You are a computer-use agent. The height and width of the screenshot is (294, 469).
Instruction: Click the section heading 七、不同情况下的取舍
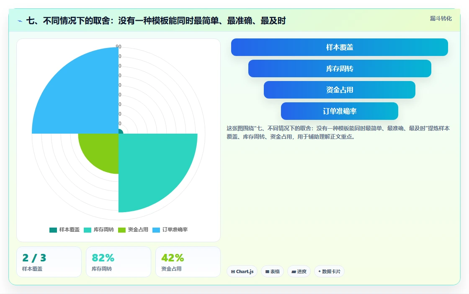point(156,21)
